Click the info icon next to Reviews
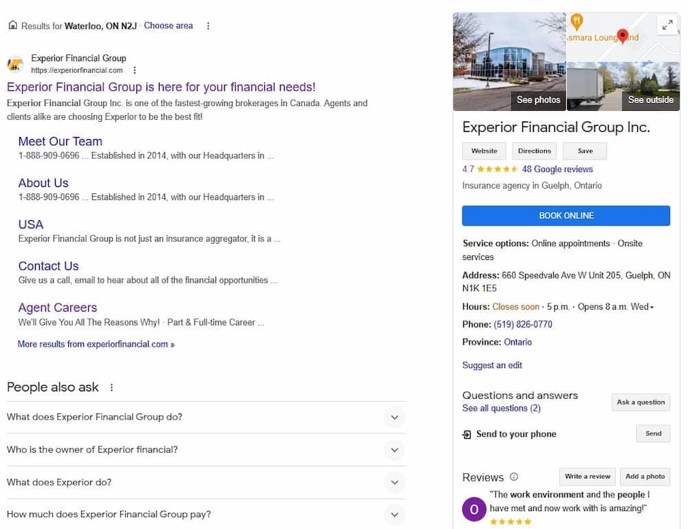 point(514,477)
